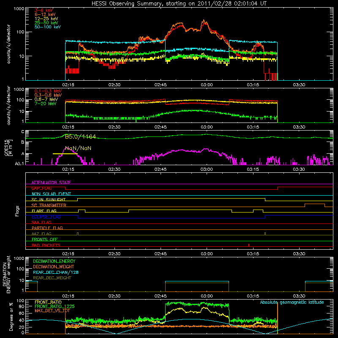Select the FLARE_FLAG label
This screenshot has width=338, height=338.
(x=44, y=211)
